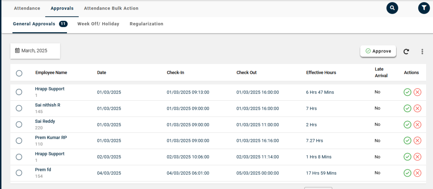
Task: Reject Sai Reddy's attendance with red cross
Action: (x=417, y=125)
